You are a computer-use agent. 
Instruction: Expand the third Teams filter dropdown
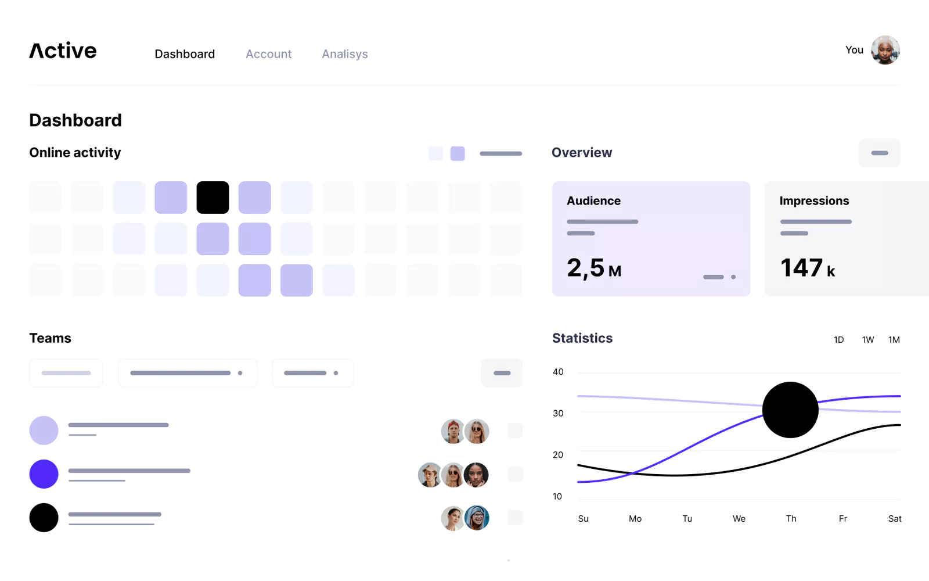pos(312,373)
